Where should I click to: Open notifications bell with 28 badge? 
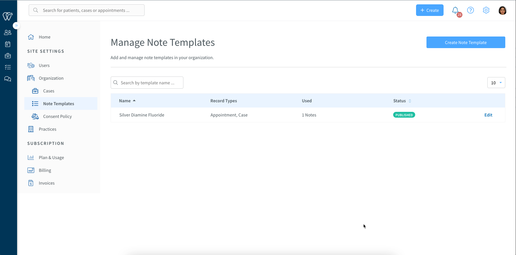pos(456,11)
